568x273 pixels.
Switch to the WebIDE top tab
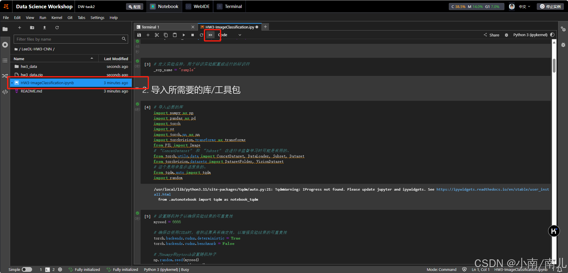pos(198,7)
